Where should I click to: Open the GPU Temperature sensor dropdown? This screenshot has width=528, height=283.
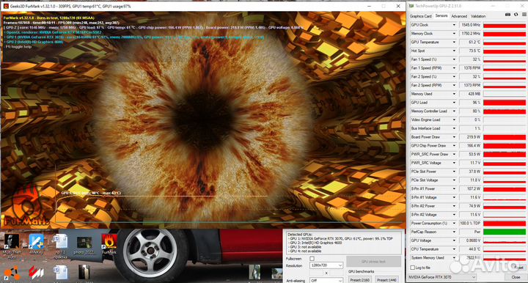click(x=454, y=42)
